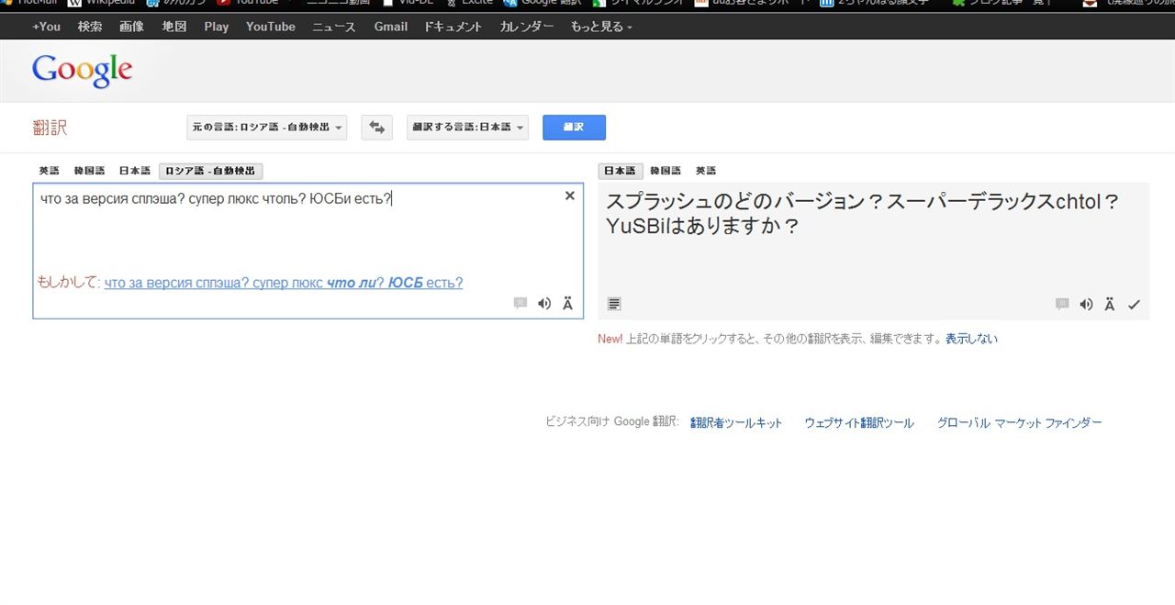Select 日本語 as the source language
The height and width of the screenshot is (605, 1175).
coord(134,171)
